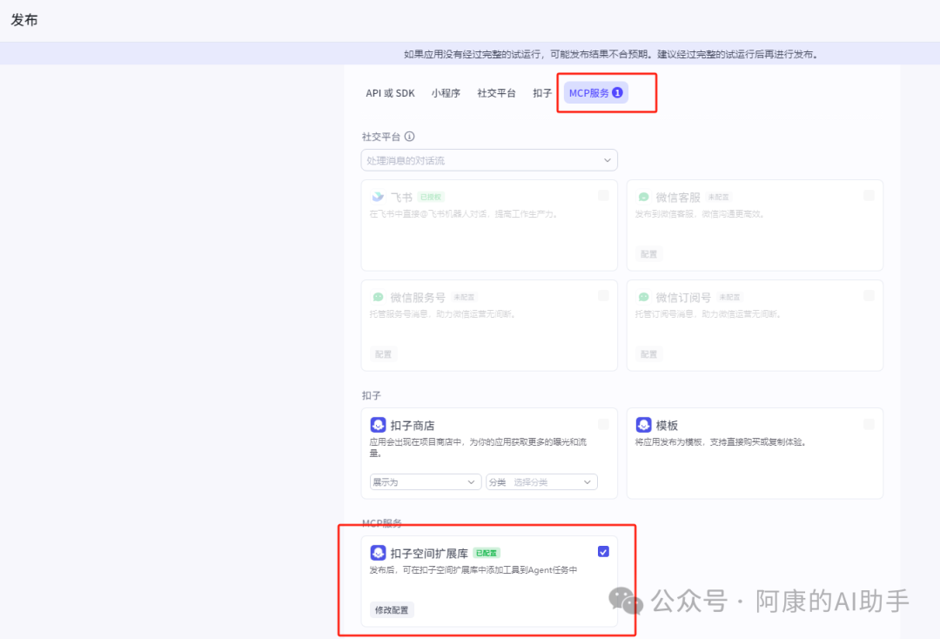This screenshot has height=639, width=940.
Task: Switch to the API 或 SDK tab
Action: point(390,93)
